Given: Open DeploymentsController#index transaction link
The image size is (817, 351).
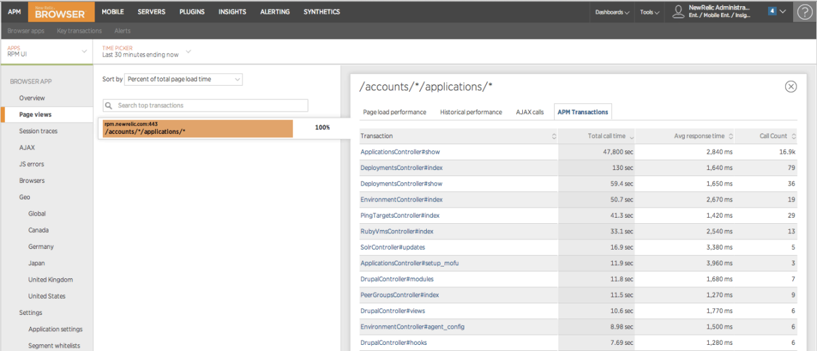Looking at the screenshot, I should [x=402, y=167].
